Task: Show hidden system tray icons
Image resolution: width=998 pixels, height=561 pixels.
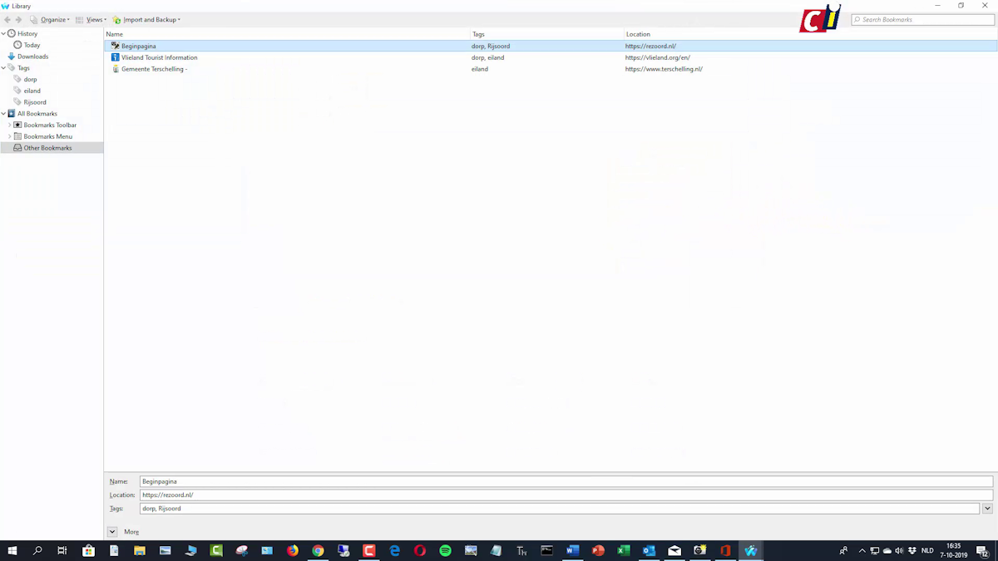Action: [862, 550]
